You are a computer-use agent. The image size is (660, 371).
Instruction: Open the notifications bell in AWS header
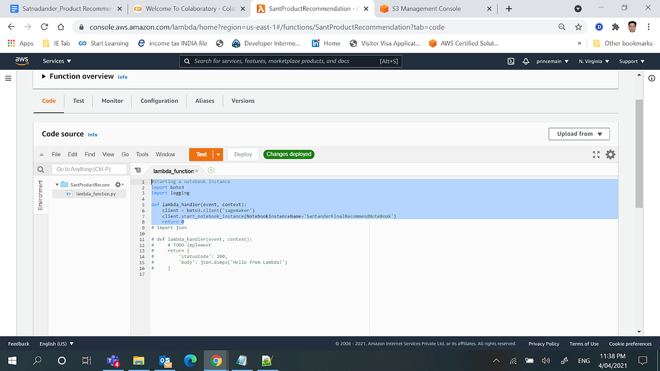[525, 62]
